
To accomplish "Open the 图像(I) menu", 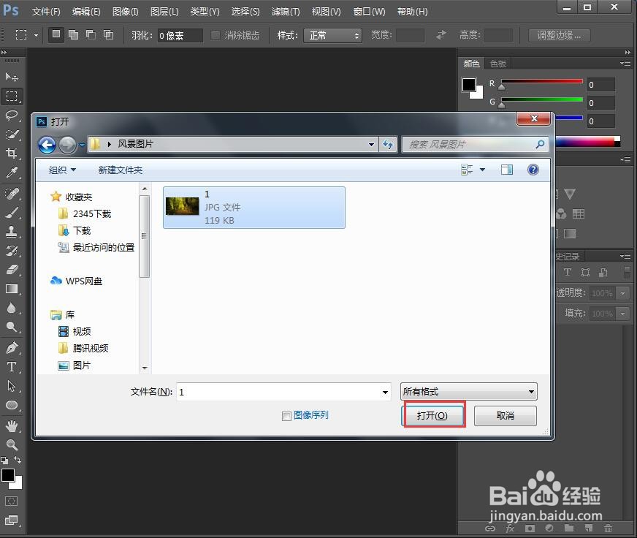I will click(125, 12).
